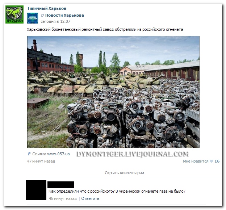226x210 pixels.
Task: Click the like counter showing 16
Action: click(x=217, y=161)
